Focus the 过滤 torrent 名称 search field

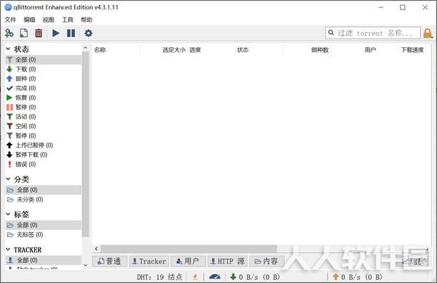point(373,33)
